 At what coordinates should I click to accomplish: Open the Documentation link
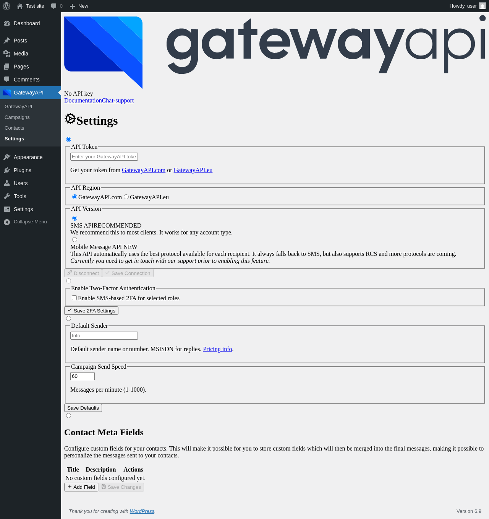coord(83,101)
